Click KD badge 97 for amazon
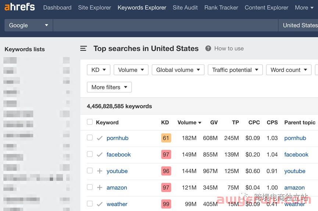Image resolution: width=318 pixels, height=211 pixels. coord(166,187)
